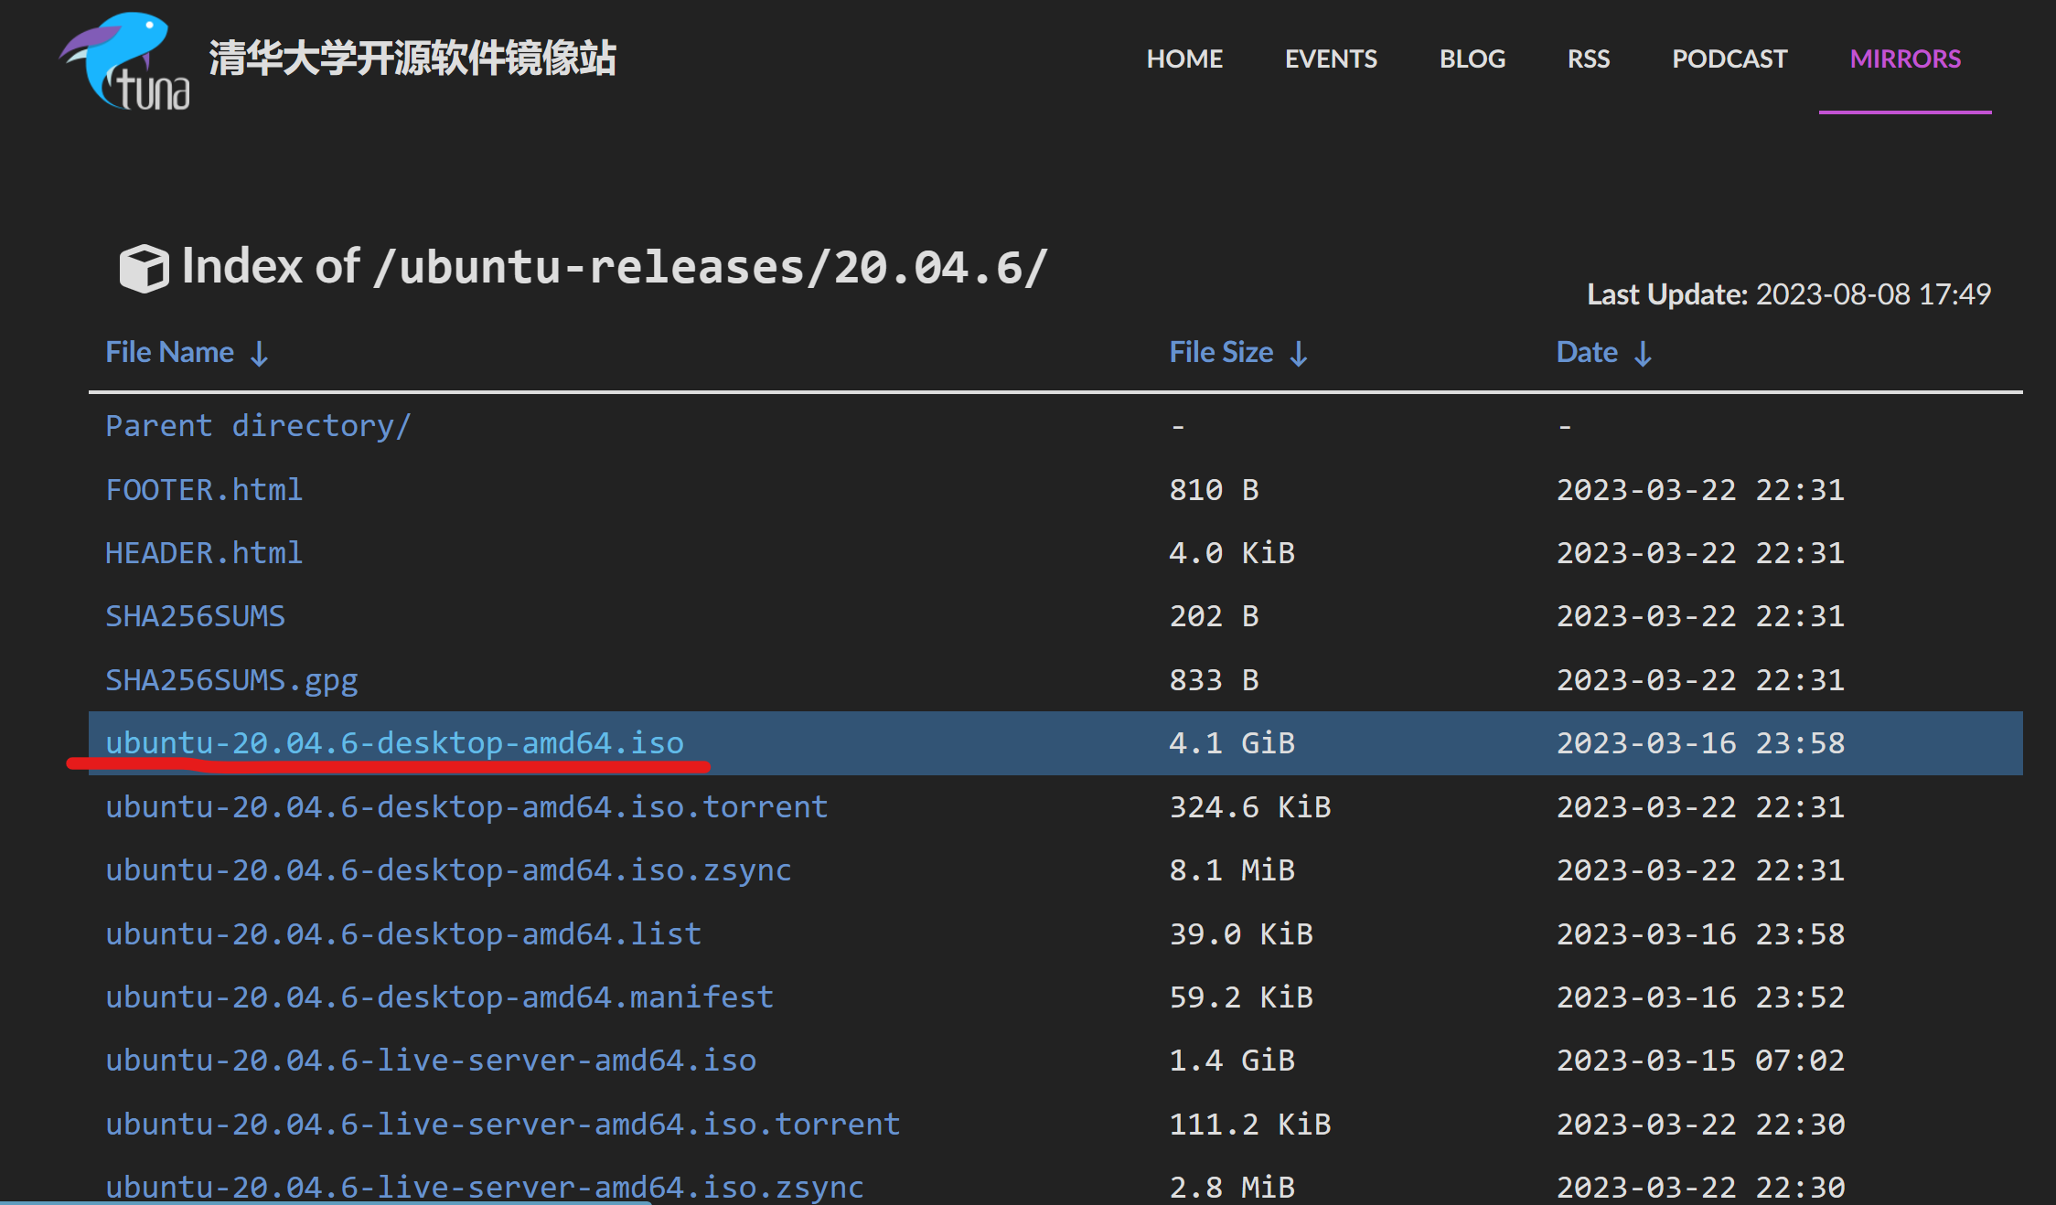
Task: Click the Date sort arrow
Action: click(1644, 354)
